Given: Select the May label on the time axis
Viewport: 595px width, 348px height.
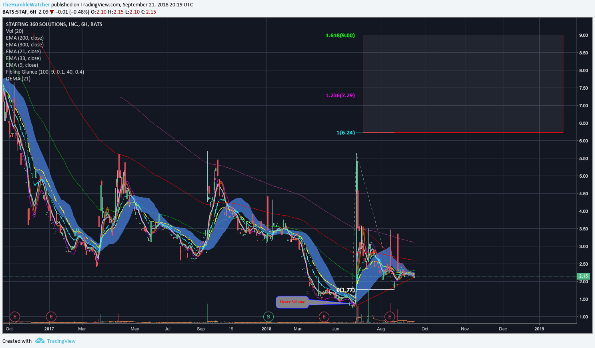Looking at the screenshot, I should tap(135, 329).
